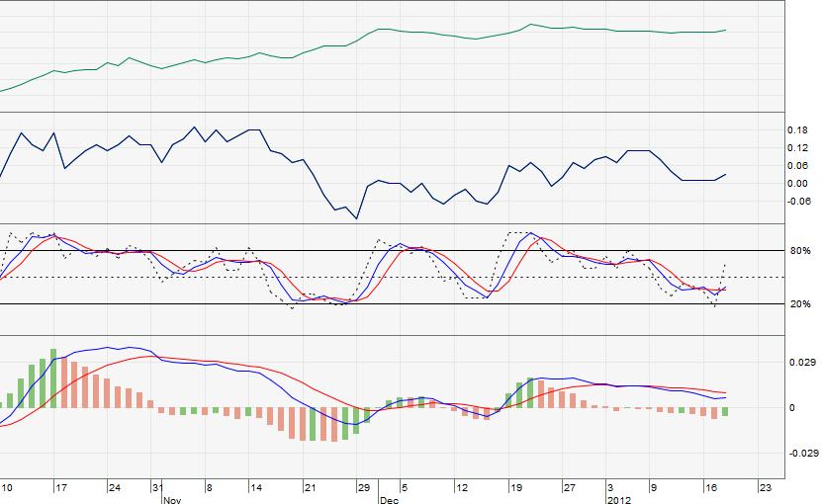822x504 pixels.
Task: Click the tallest green MACD histogram bar
Action: click(x=53, y=378)
